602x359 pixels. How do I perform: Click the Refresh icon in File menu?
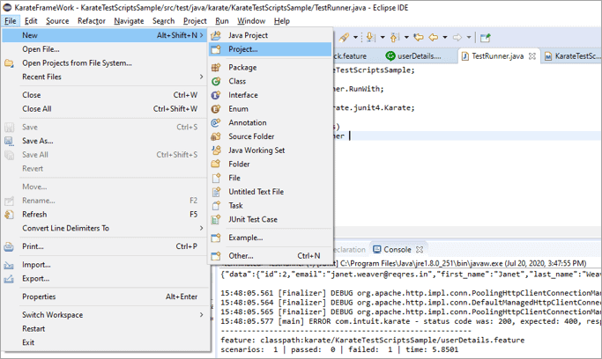9,215
